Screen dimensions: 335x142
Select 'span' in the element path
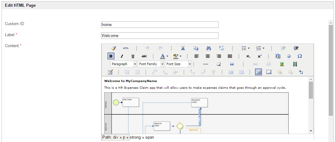click(150, 137)
